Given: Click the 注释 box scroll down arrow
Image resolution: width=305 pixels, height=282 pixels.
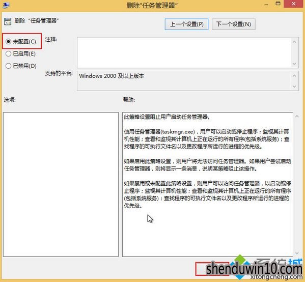Looking at the screenshot, I should 294,64.
